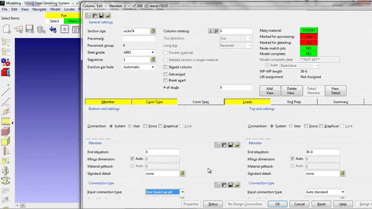Toggle top end Force checkbox
This screenshot has height=209, width=372.
click(306, 126)
